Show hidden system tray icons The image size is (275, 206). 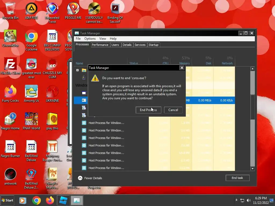pyautogui.click(x=236, y=200)
